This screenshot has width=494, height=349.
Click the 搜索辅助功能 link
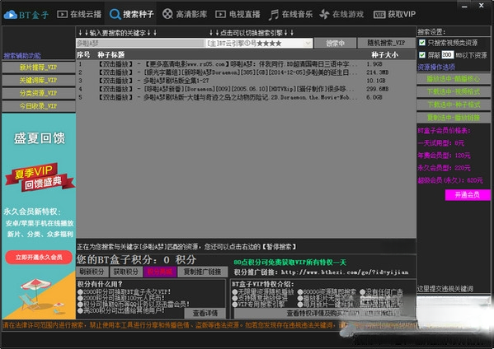click(22, 56)
